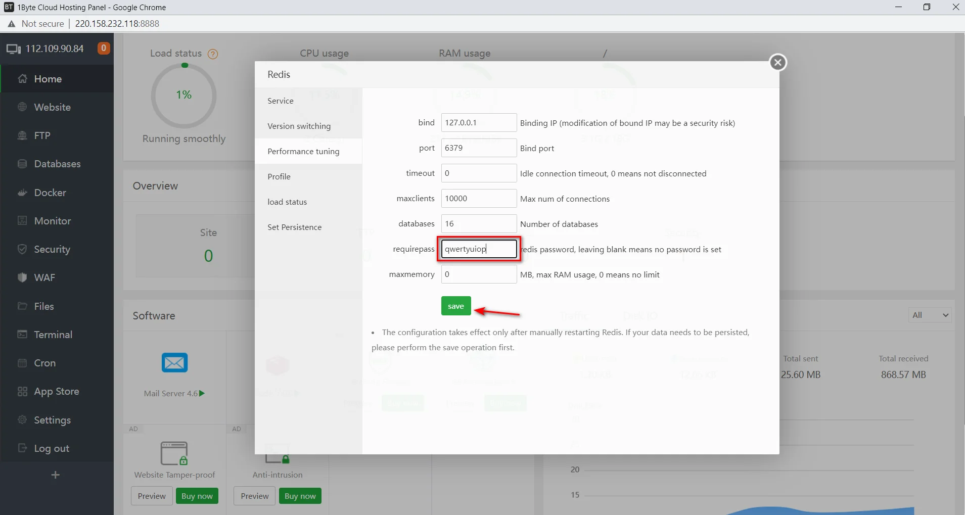Open the load status tab

tap(308, 202)
